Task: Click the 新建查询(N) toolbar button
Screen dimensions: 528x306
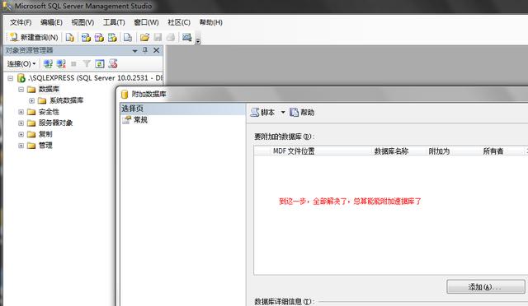Action: coord(33,37)
